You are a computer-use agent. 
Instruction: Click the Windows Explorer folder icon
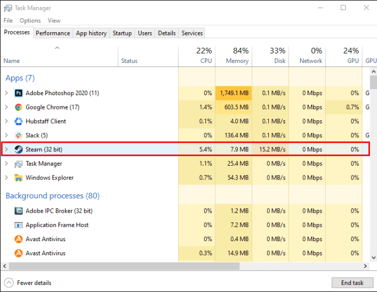(19, 178)
